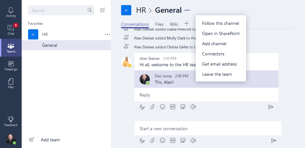This screenshot has height=148, width=305.
Task: Select Leave the team option
Action: (217, 74)
